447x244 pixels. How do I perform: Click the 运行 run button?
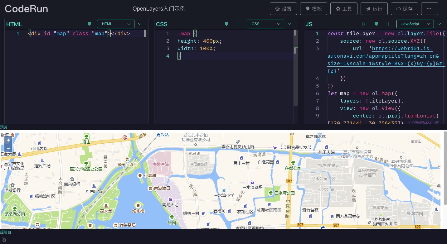(374, 9)
